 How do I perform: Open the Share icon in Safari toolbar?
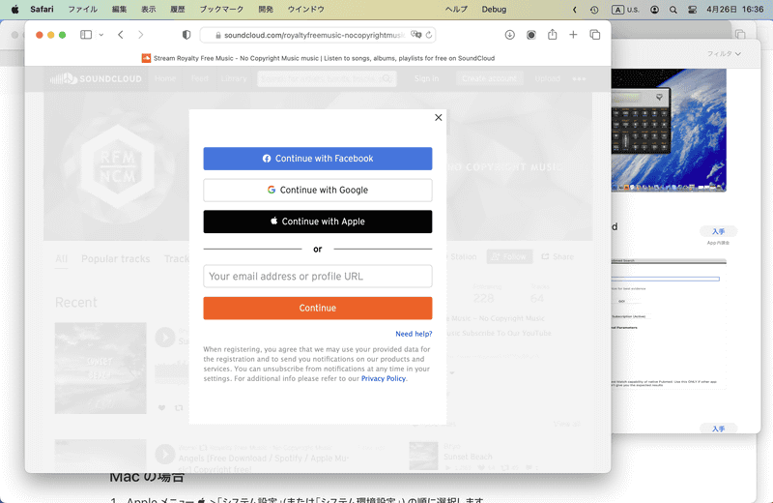click(x=552, y=35)
